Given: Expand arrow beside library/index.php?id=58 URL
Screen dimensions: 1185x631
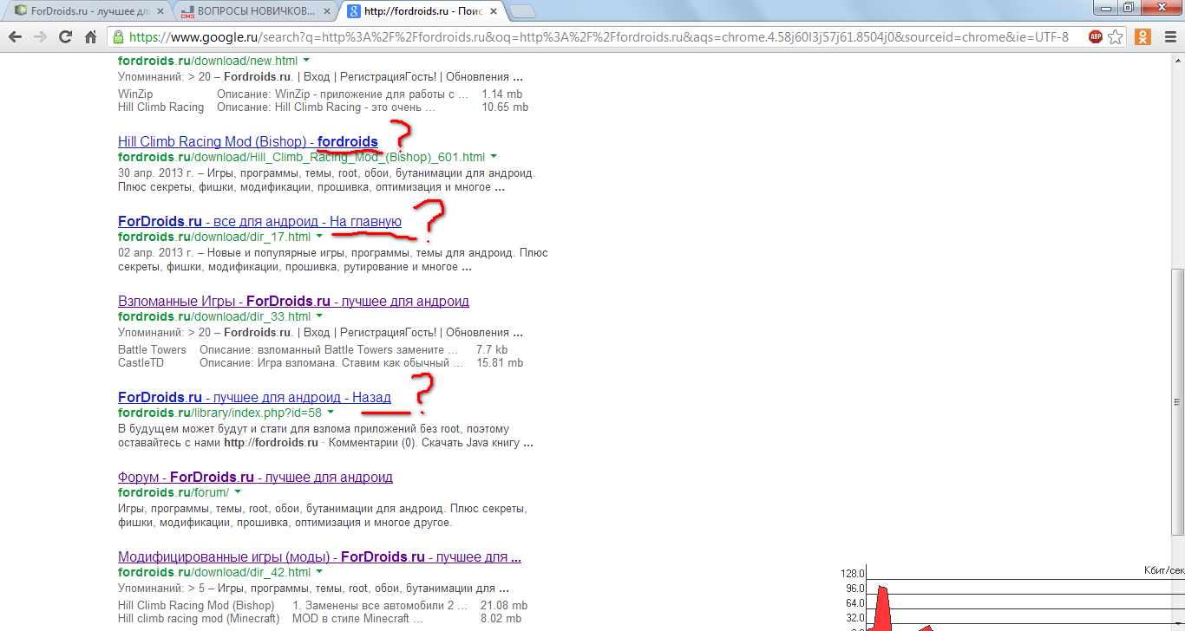Looking at the screenshot, I should [331, 413].
